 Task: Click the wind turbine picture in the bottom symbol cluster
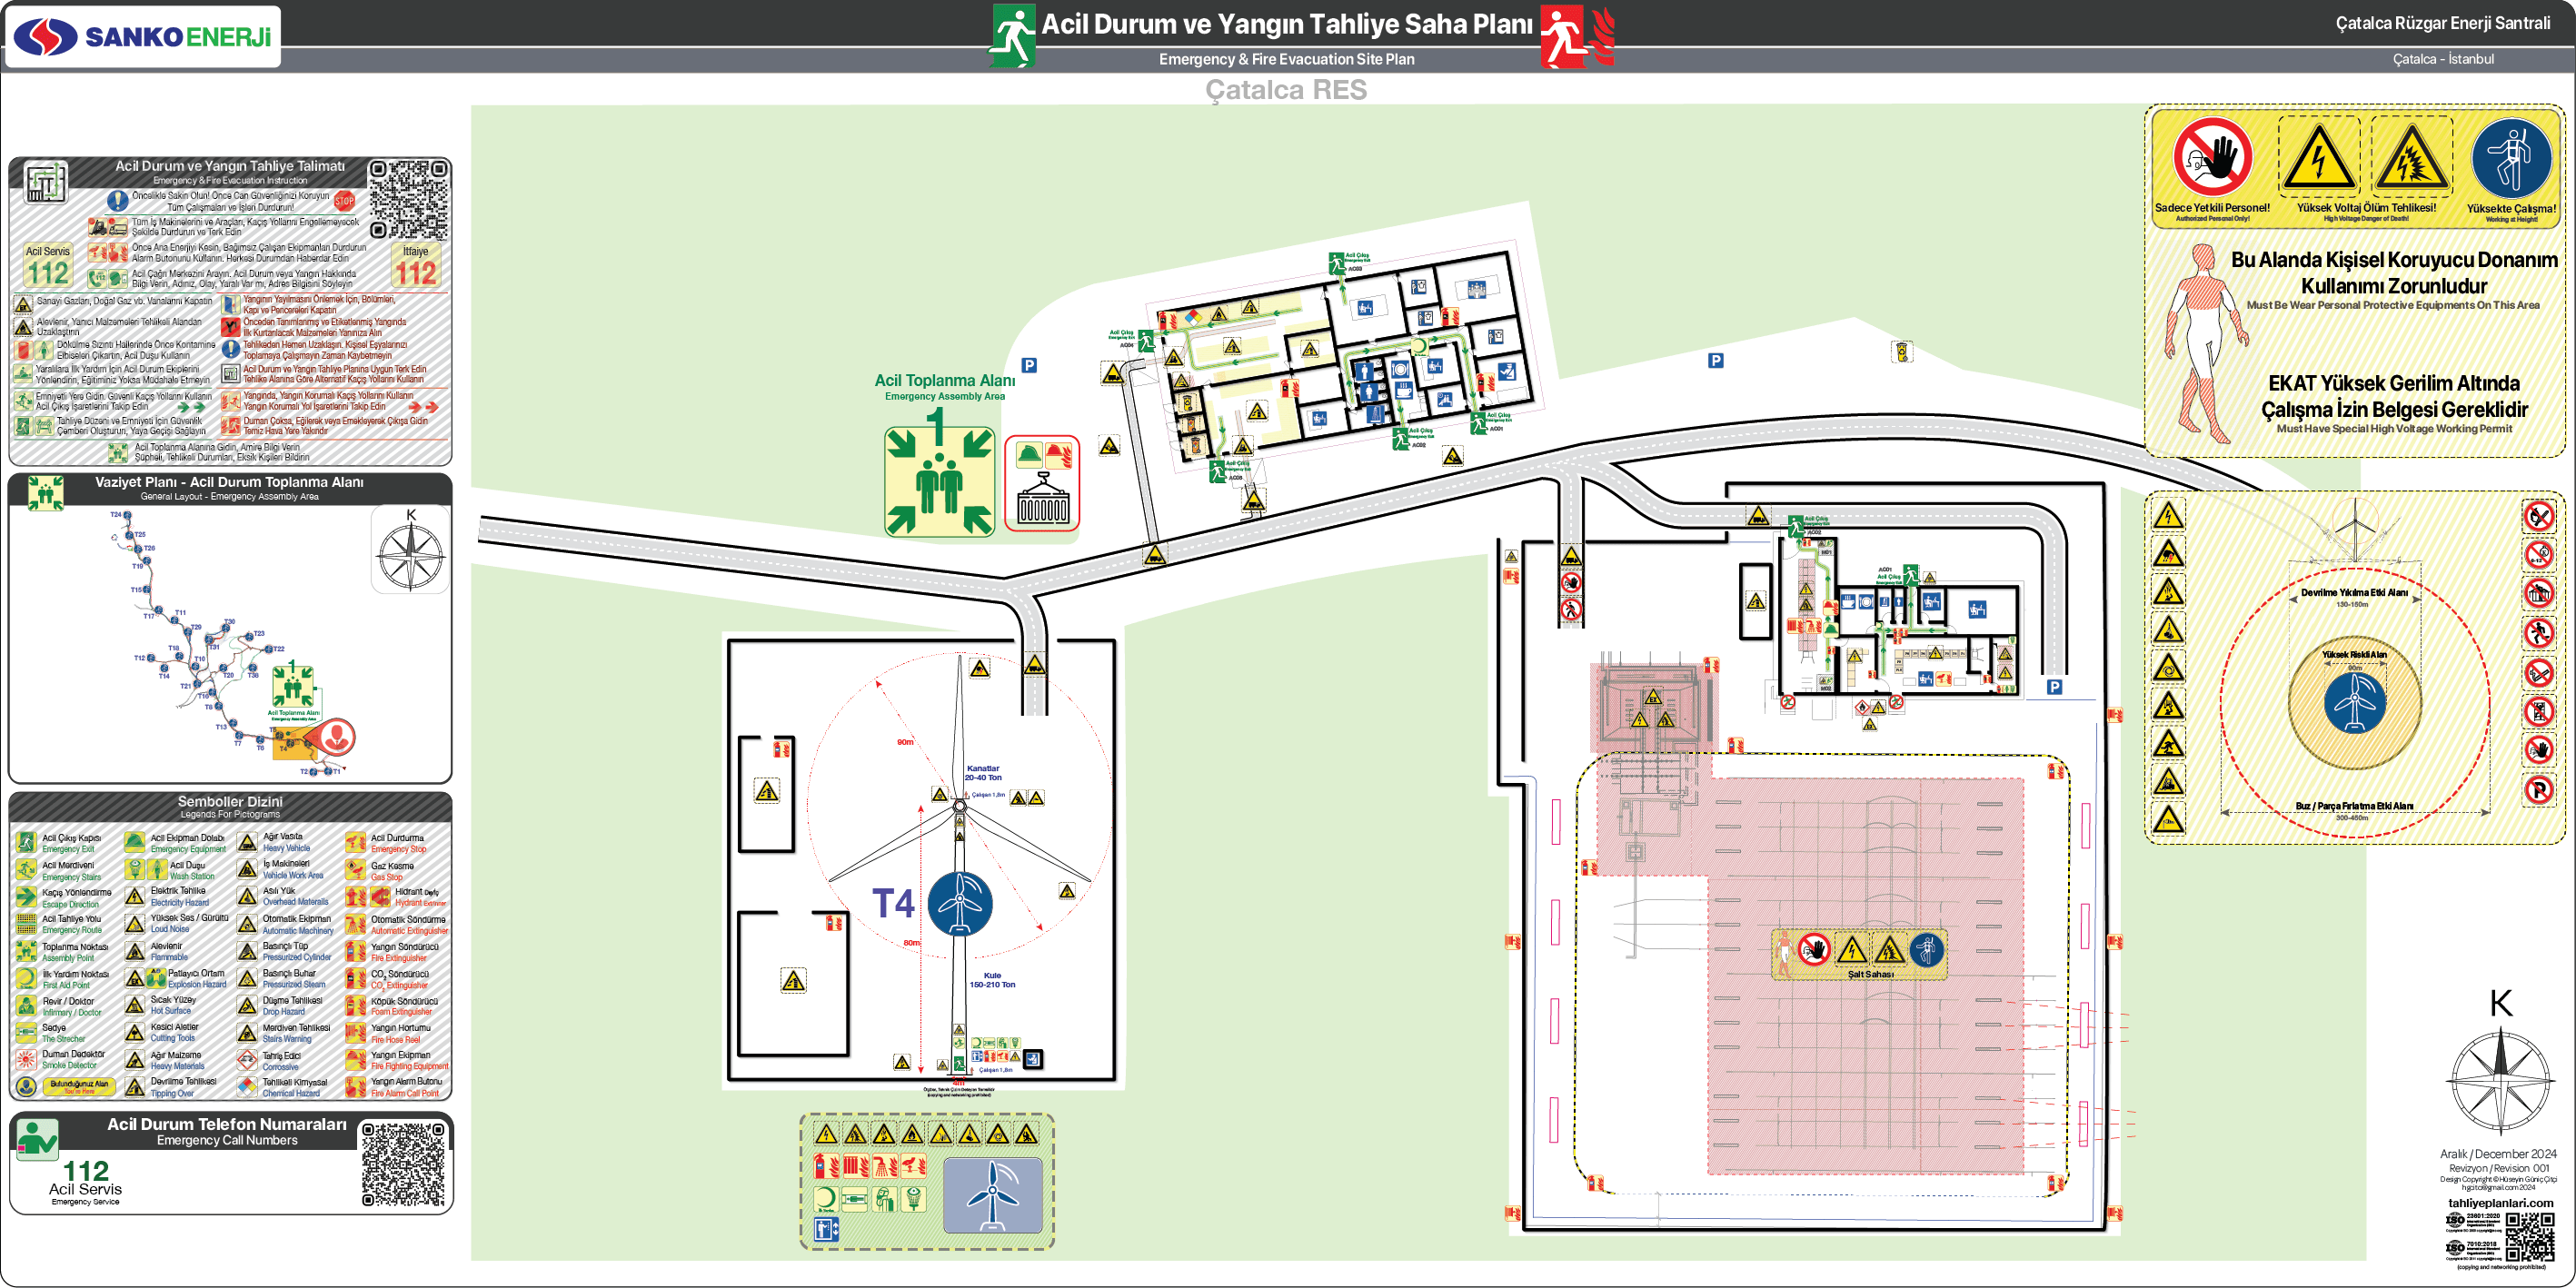tap(992, 1195)
